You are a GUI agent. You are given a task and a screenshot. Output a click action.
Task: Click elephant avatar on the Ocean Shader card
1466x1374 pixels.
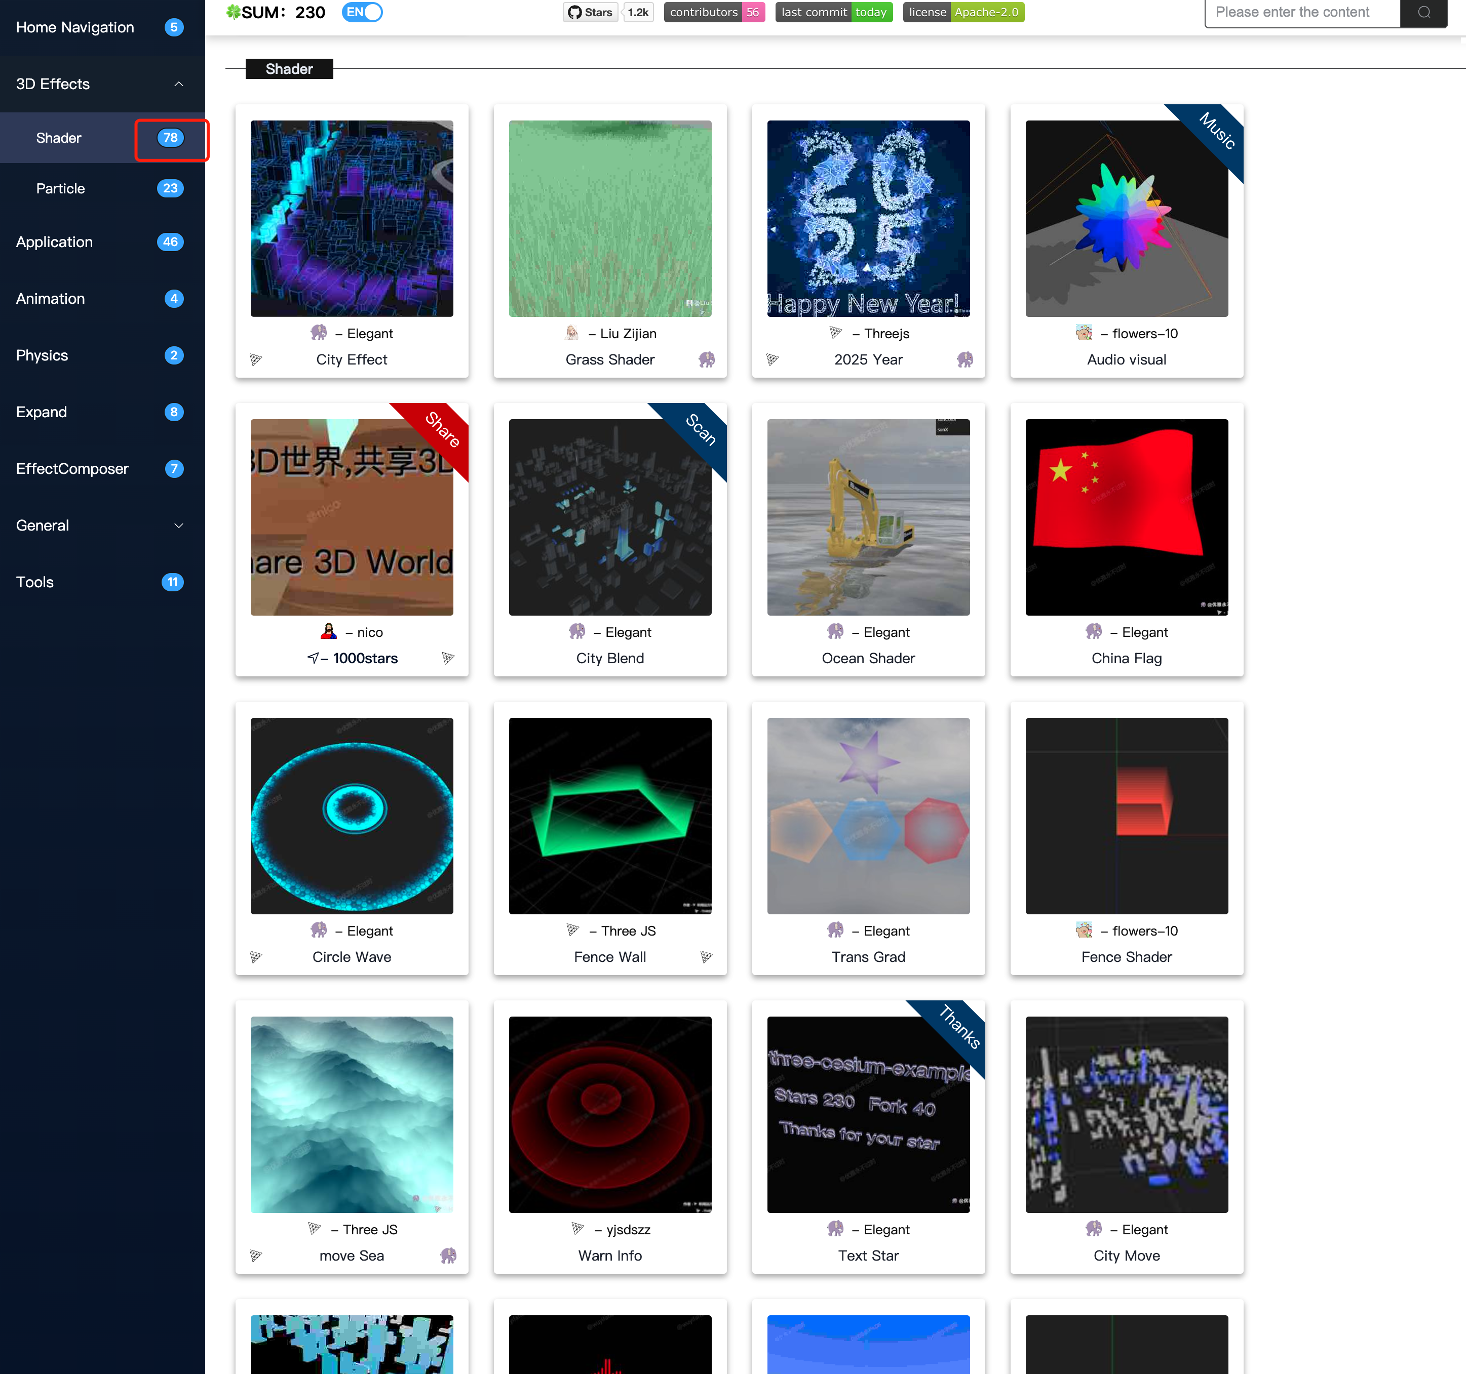tap(835, 632)
